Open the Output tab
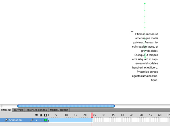 point(19,110)
